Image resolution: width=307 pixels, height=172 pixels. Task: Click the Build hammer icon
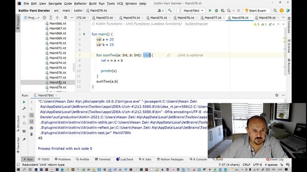170,11
